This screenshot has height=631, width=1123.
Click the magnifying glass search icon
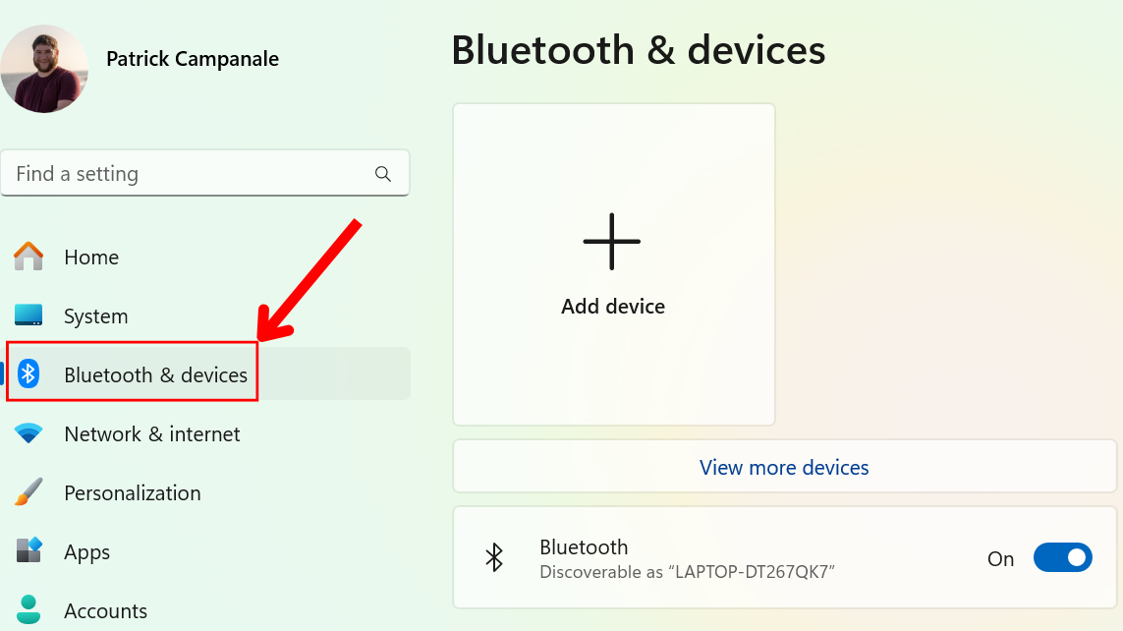click(x=382, y=173)
